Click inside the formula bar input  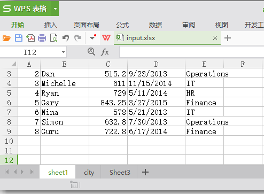[x=192, y=52]
